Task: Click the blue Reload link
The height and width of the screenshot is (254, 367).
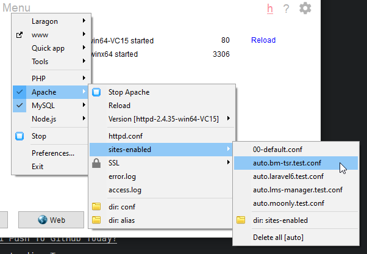Action: click(263, 40)
